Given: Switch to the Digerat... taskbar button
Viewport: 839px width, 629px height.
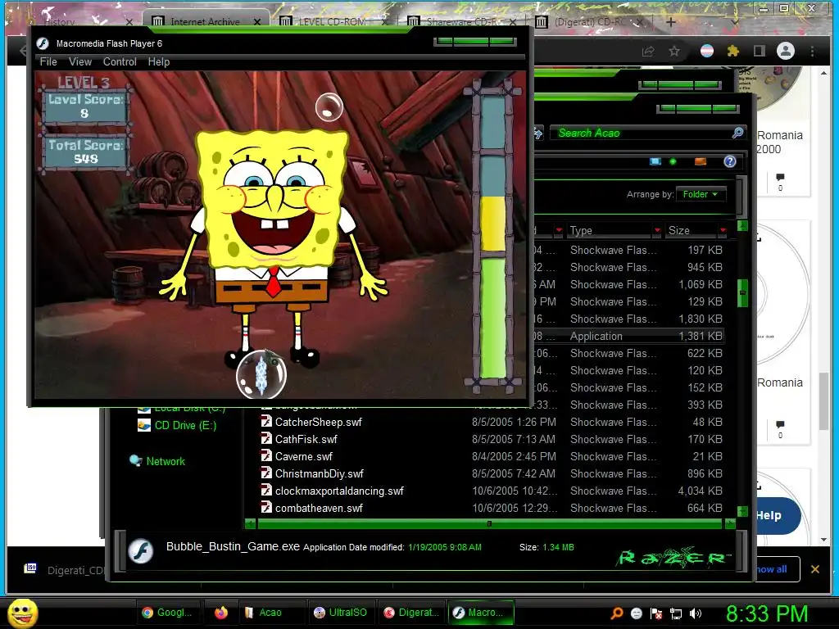Looking at the screenshot, I should 411,613.
